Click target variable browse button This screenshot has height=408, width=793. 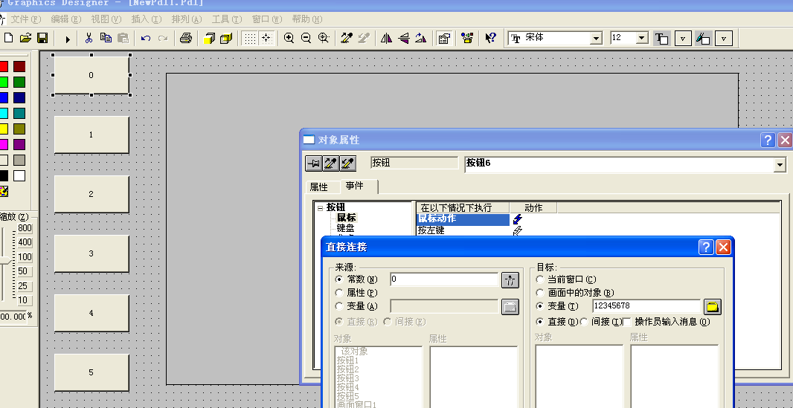point(712,306)
